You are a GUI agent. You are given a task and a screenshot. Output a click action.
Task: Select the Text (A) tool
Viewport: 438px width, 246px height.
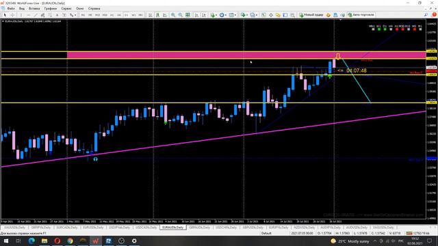(57, 15)
